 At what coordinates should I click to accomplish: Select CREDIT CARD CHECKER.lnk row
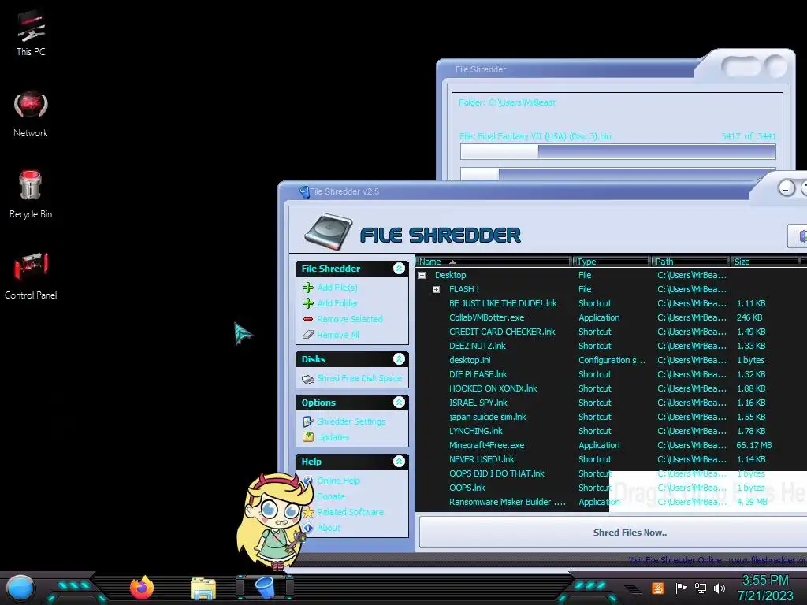click(x=612, y=332)
